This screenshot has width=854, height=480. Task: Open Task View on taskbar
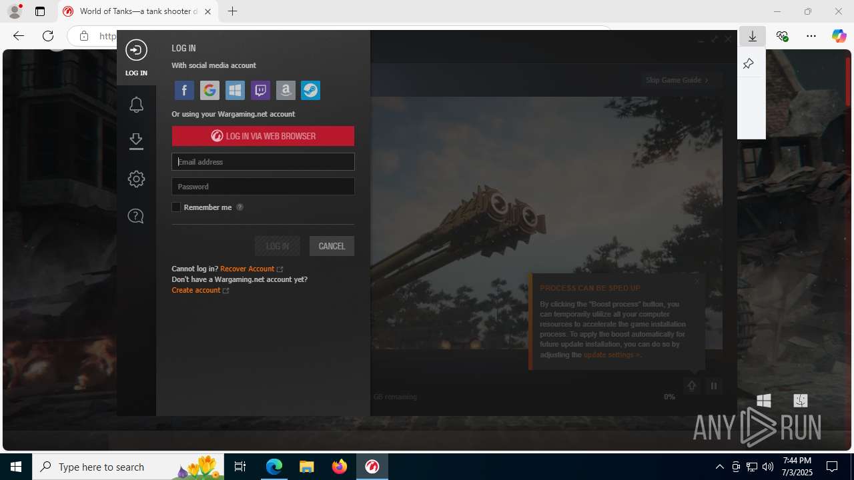pyautogui.click(x=240, y=467)
